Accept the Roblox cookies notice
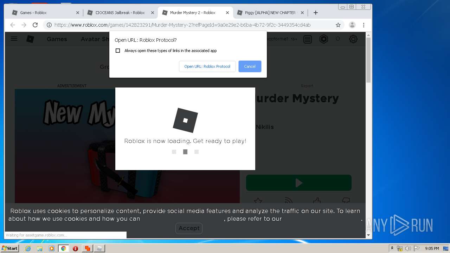This screenshot has height=253, width=450. pos(189,228)
